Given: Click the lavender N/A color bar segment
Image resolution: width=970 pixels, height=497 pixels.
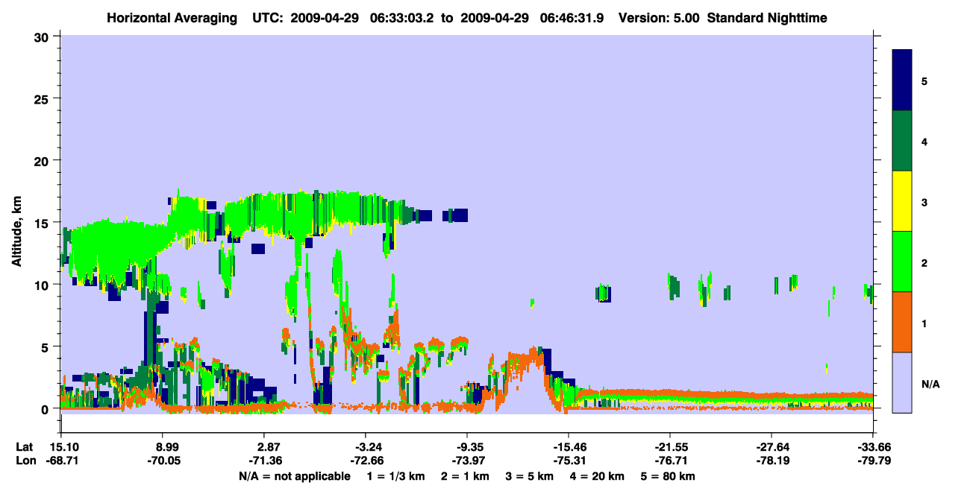Looking at the screenshot, I should click(x=902, y=382).
